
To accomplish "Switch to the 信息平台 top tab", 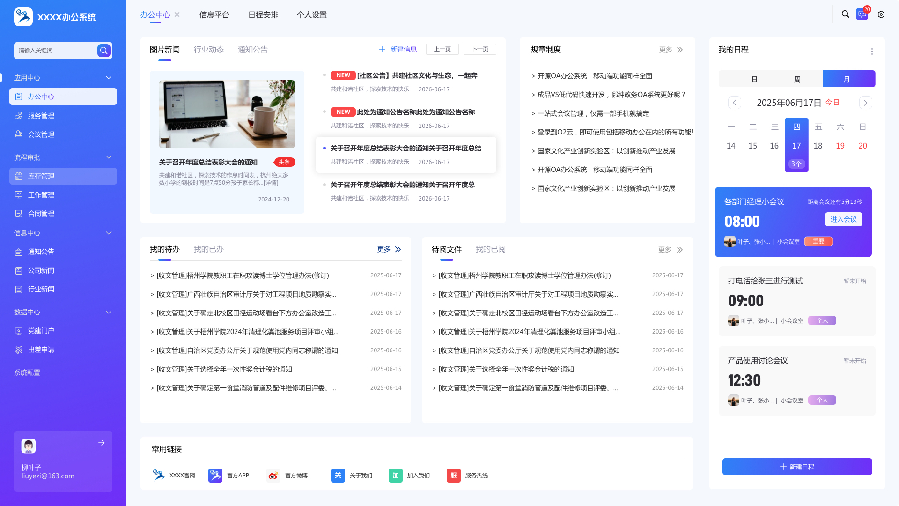I will click(214, 15).
